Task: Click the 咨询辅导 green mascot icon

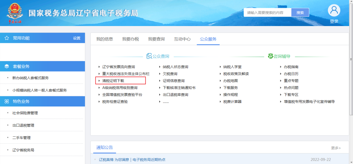Action: point(270,56)
